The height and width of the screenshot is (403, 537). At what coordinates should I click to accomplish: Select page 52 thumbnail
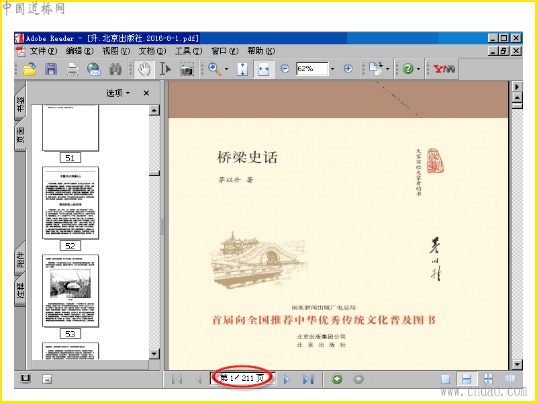coord(70,204)
